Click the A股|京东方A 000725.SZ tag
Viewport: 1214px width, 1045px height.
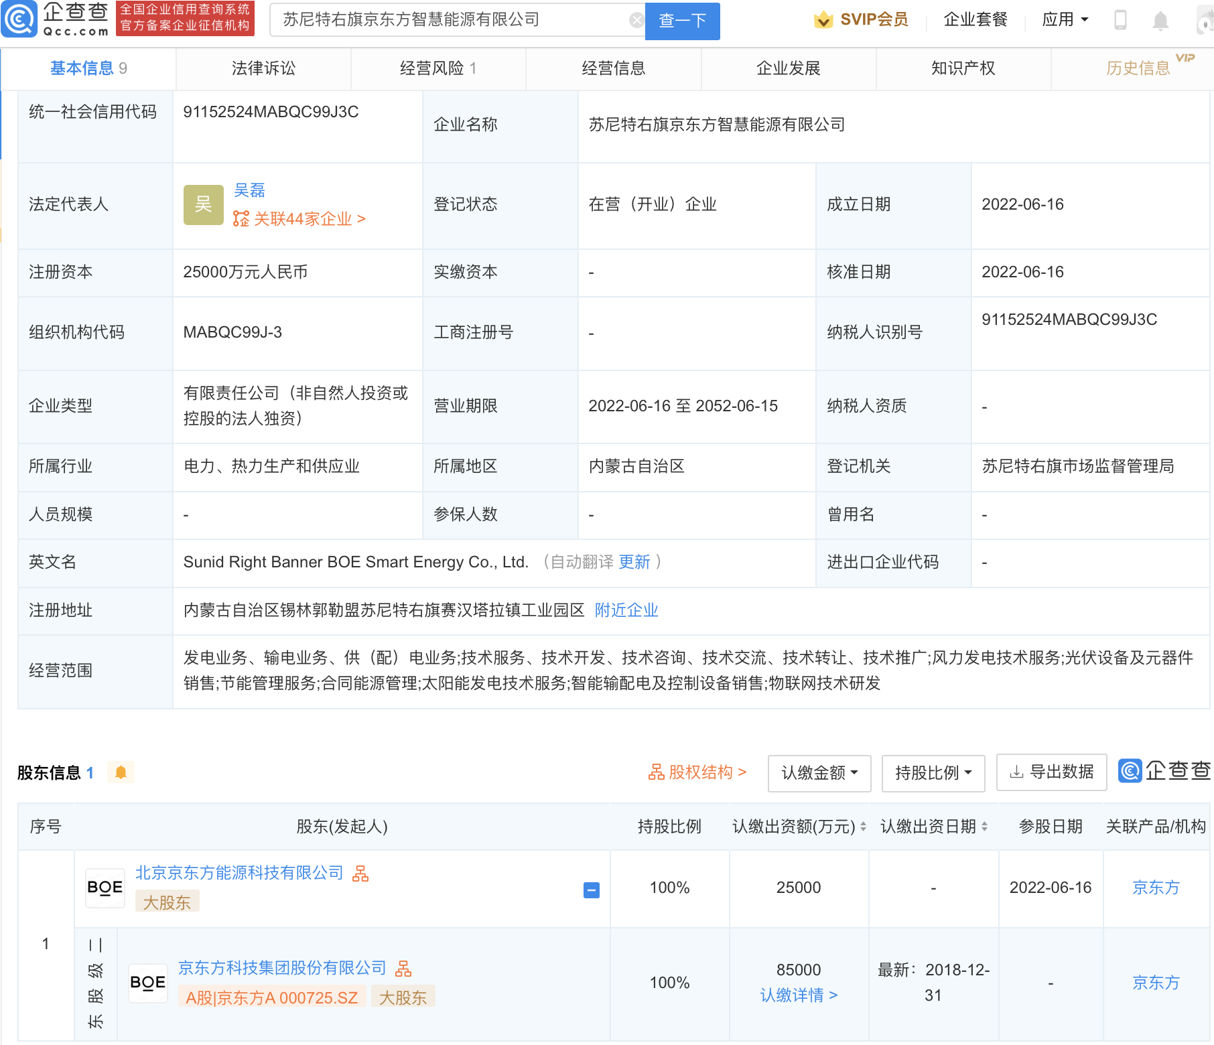point(272,997)
